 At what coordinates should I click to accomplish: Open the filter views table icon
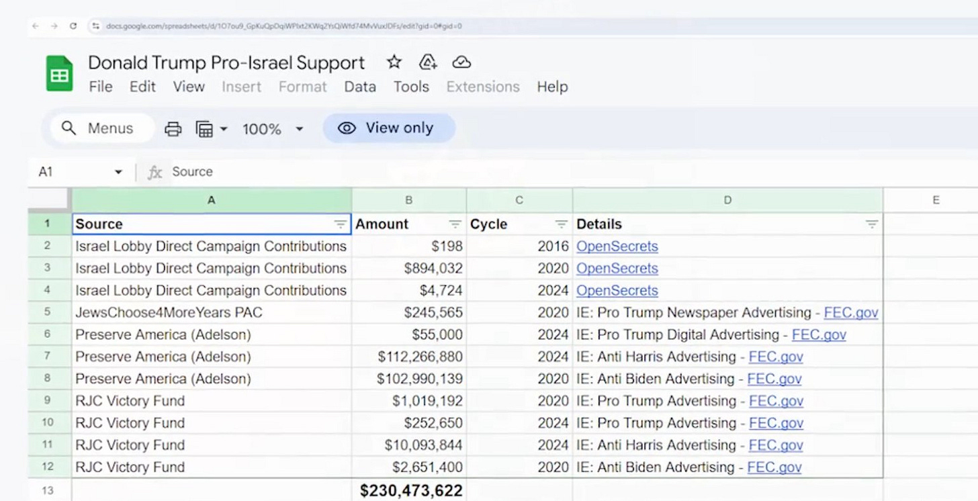[x=204, y=129]
